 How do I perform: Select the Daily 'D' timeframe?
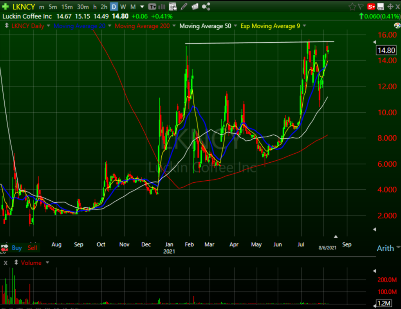coord(114,7)
